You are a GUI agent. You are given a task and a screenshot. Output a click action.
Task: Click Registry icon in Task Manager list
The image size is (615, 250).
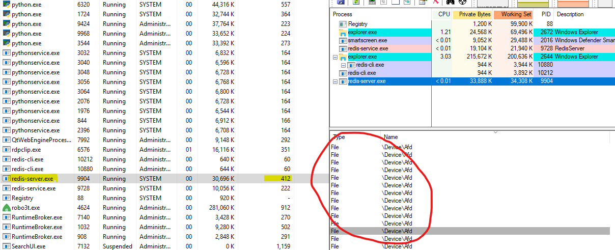click(6, 198)
